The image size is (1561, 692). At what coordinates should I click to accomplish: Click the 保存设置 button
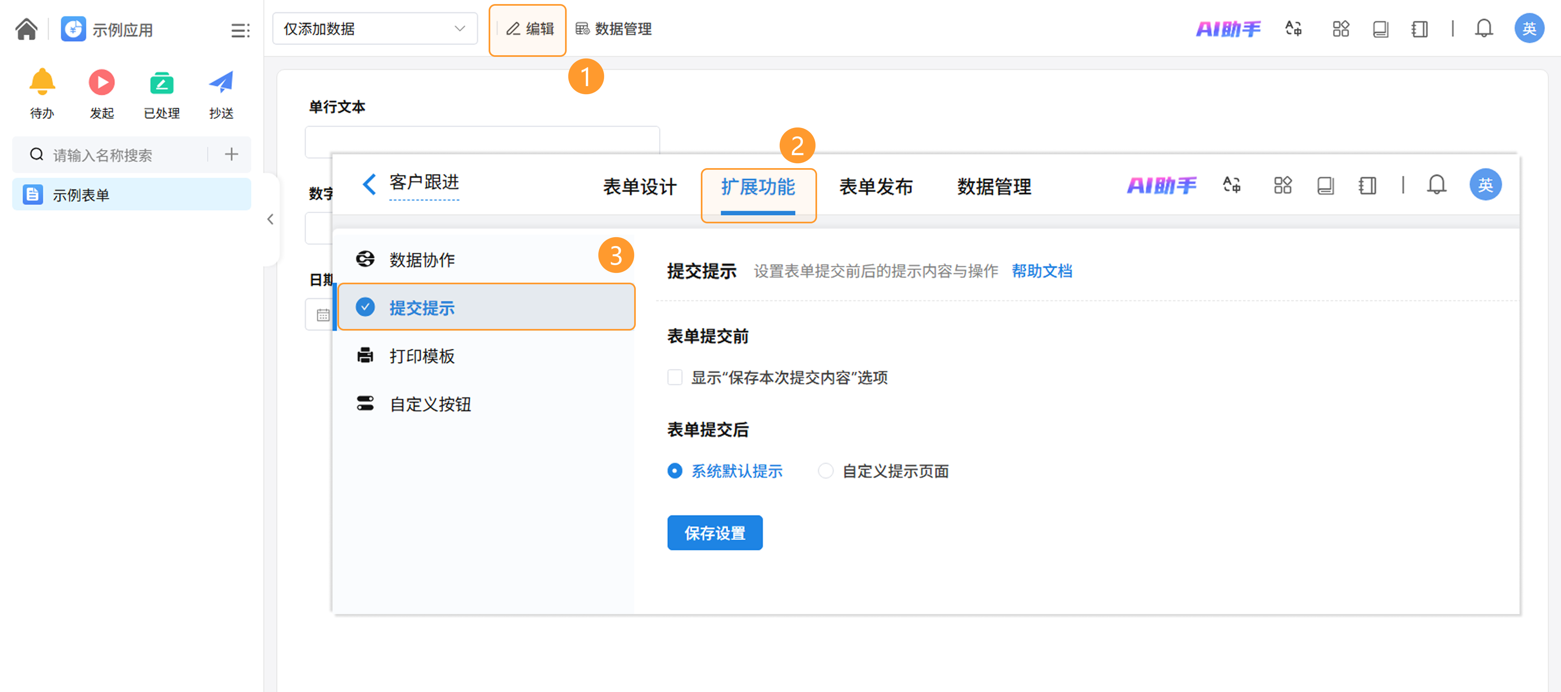click(x=715, y=533)
